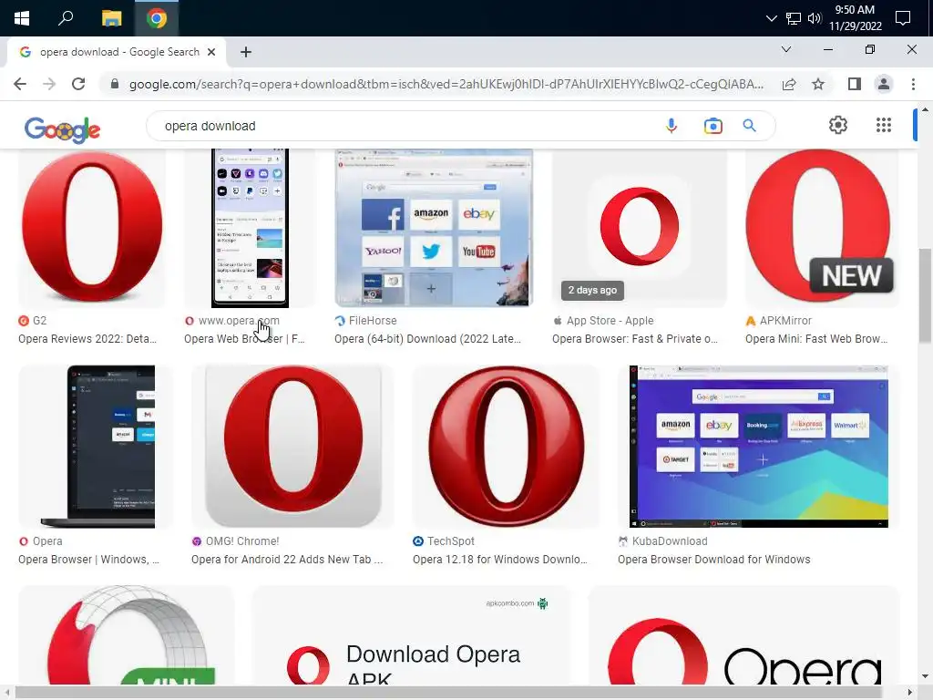933x700 pixels.
Task: Open the Google apps grid
Action: (x=884, y=125)
